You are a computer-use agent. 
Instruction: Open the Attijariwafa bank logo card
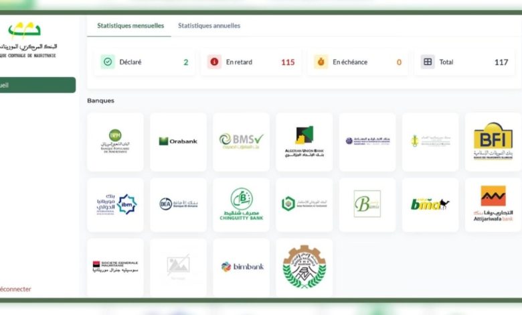[493, 204]
